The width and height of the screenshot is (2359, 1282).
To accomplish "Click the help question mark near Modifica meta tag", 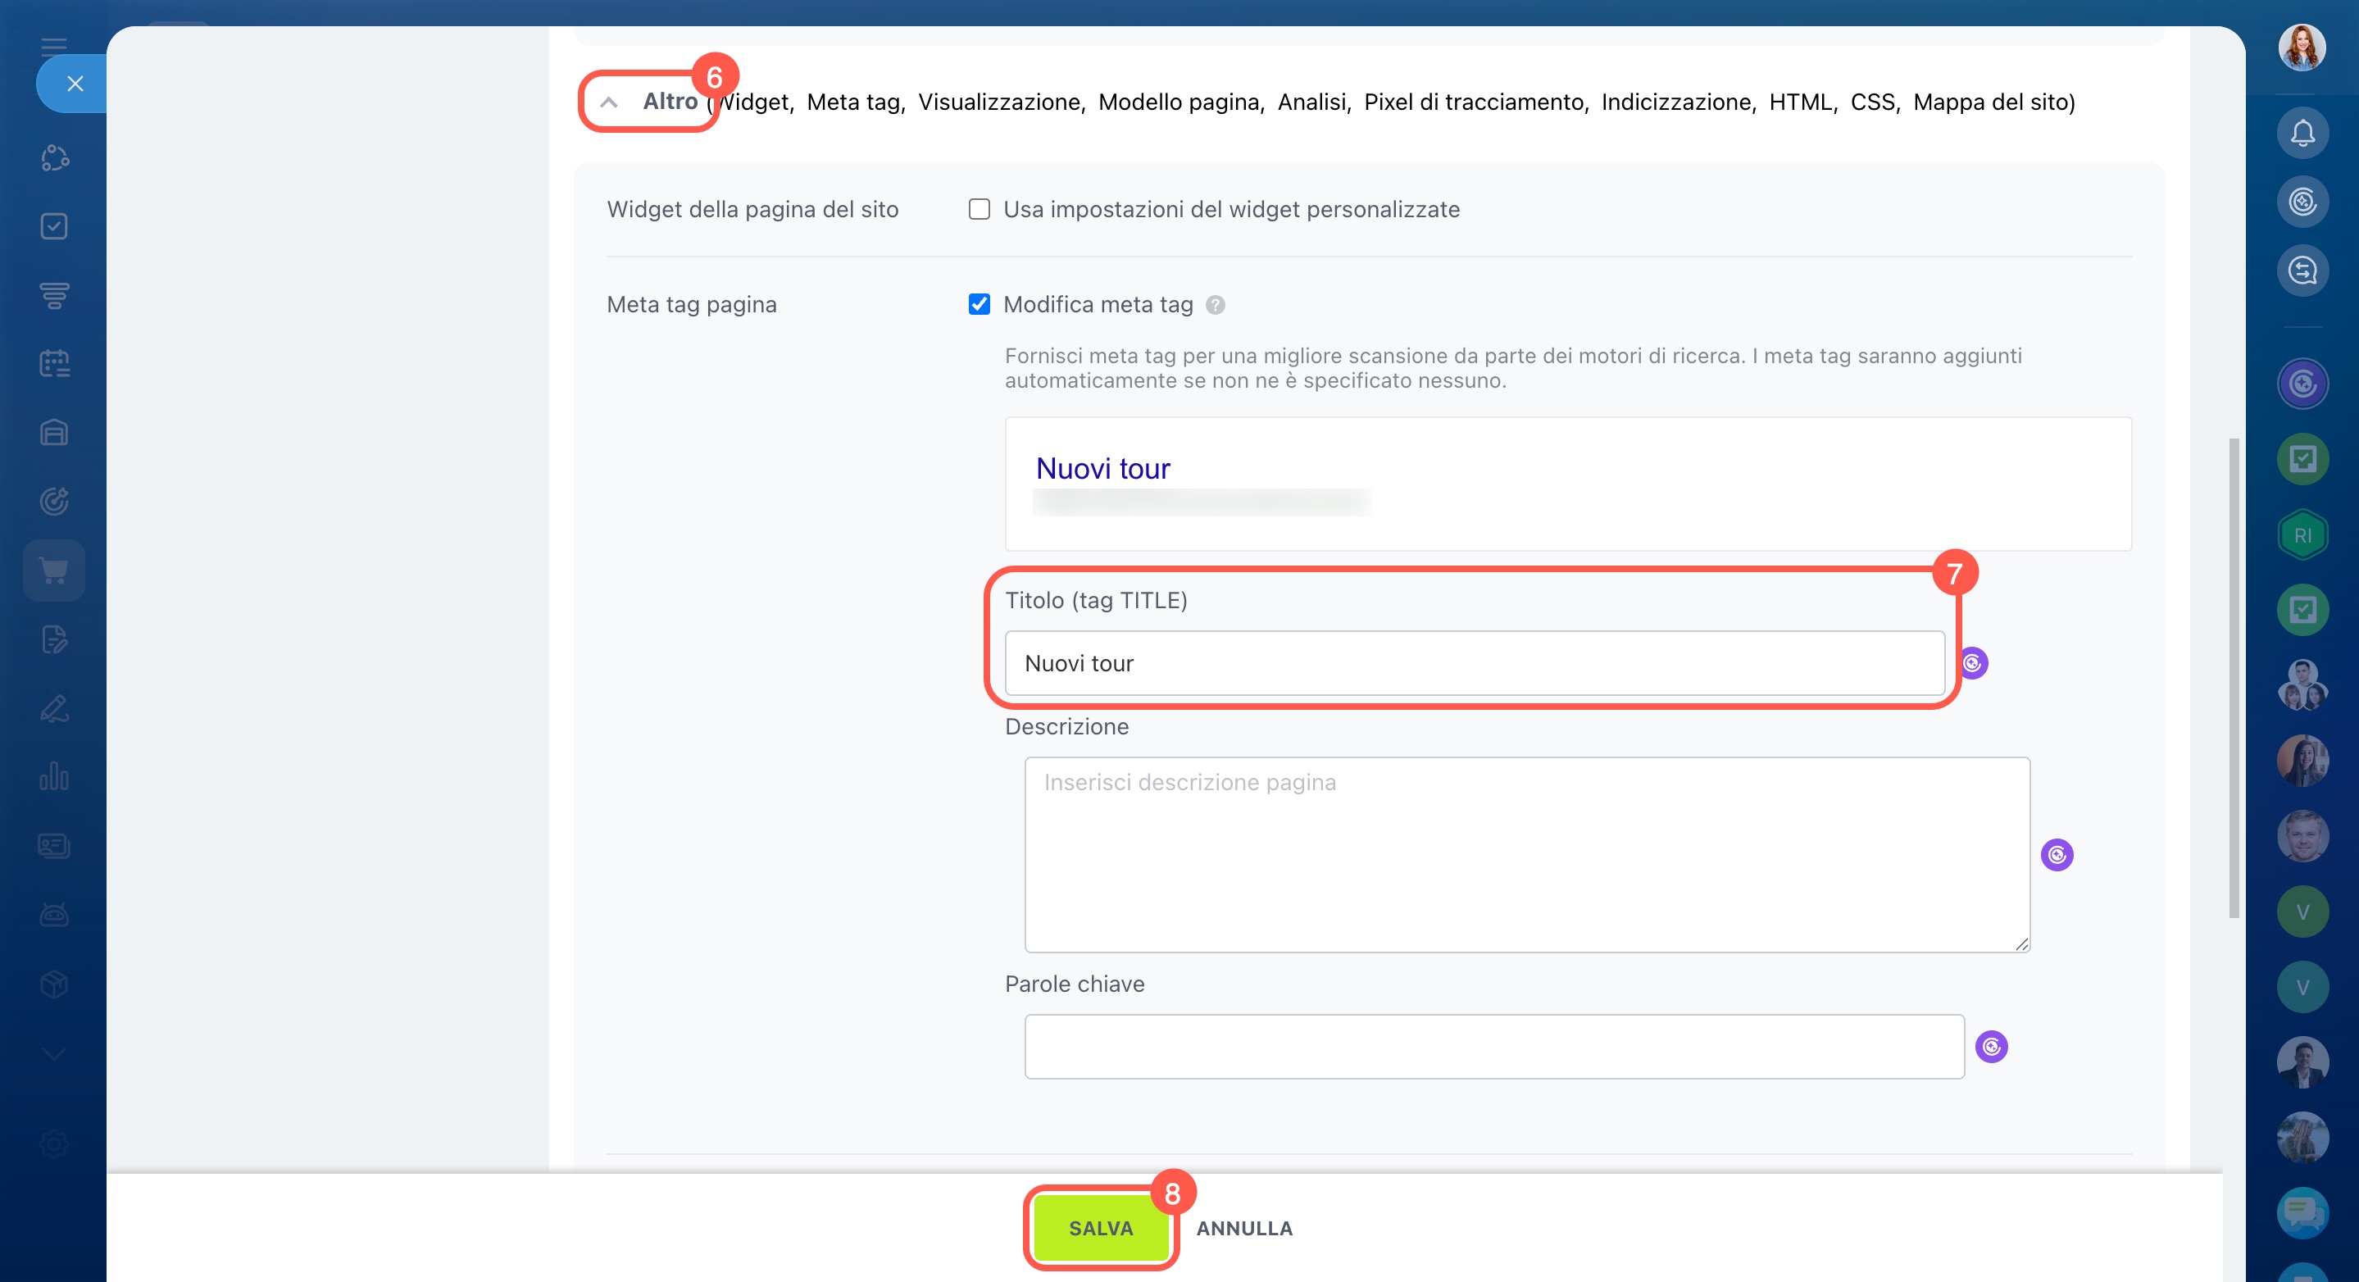I will point(1216,305).
